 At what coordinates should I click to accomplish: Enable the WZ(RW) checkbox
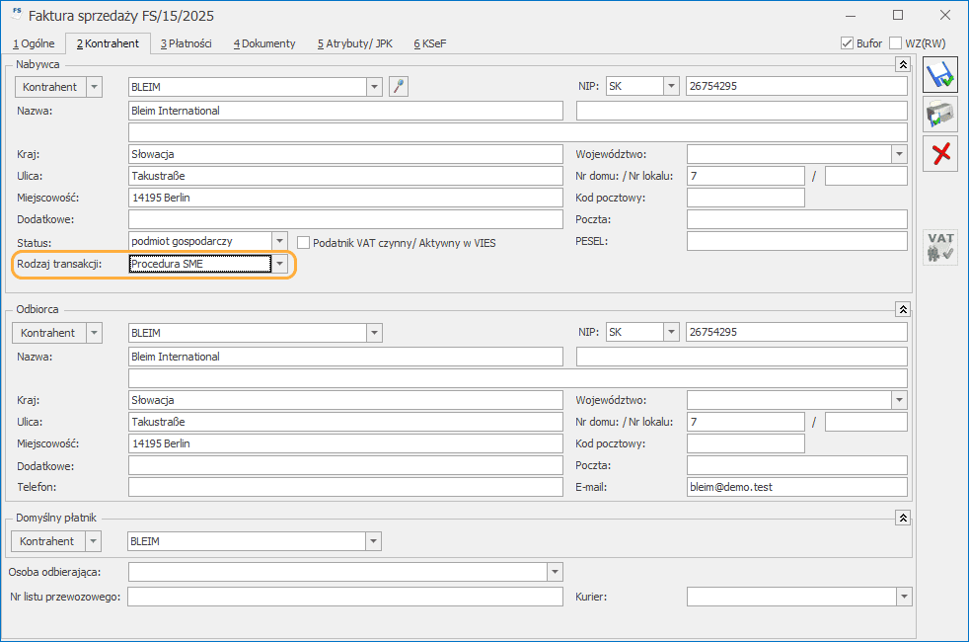pos(895,43)
